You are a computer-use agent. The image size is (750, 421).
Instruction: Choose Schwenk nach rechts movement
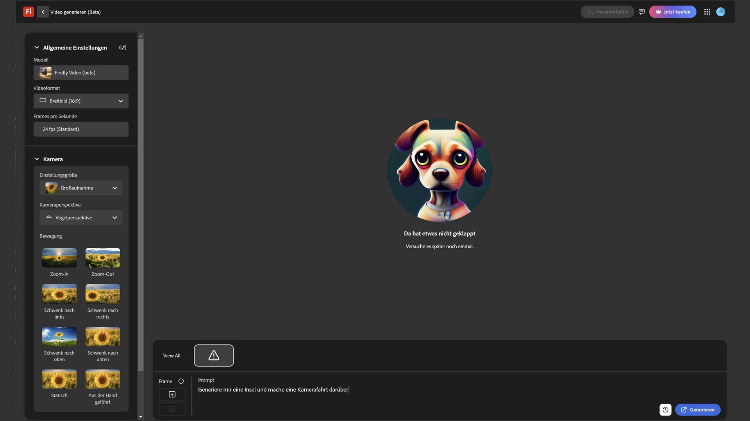(x=103, y=294)
